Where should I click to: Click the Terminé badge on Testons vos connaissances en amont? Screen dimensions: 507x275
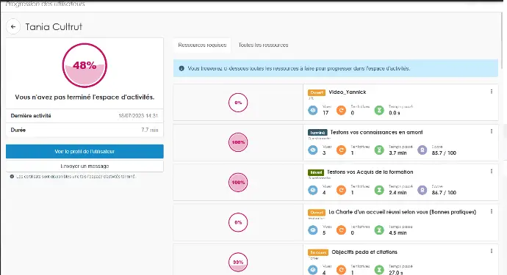click(317, 132)
